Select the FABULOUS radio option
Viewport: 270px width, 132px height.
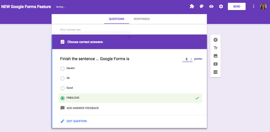click(62, 98)
